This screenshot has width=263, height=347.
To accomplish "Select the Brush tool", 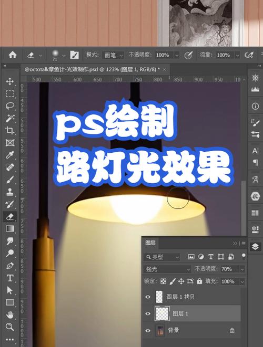I will coord(10,180).
